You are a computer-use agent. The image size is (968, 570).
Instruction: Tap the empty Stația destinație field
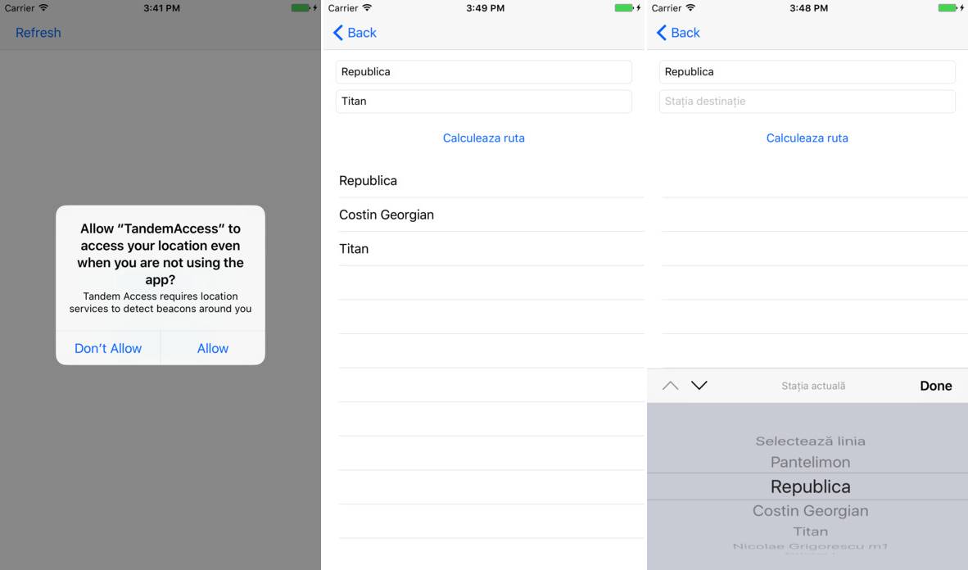tap(807, 102)
